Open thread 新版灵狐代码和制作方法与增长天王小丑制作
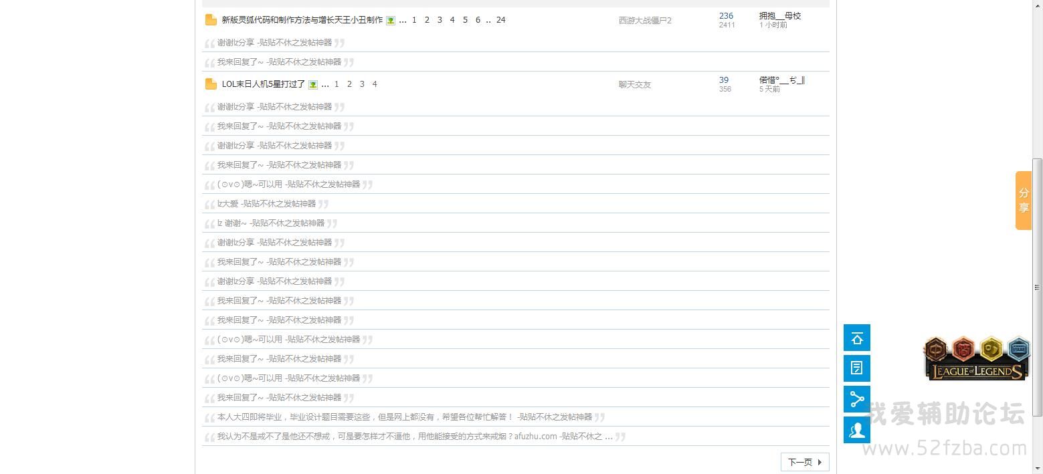Image resolution: width=1043 pixels, height=474 pixels. (x=302, y=20)
